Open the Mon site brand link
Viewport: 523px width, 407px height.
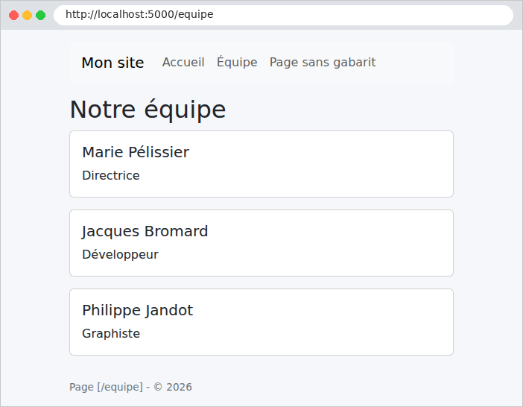point(112,63)
